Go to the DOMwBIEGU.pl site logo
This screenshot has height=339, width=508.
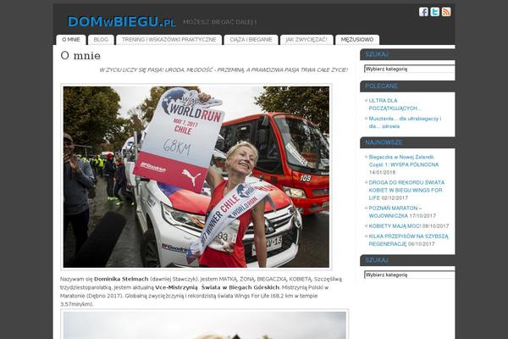[121, 22]
